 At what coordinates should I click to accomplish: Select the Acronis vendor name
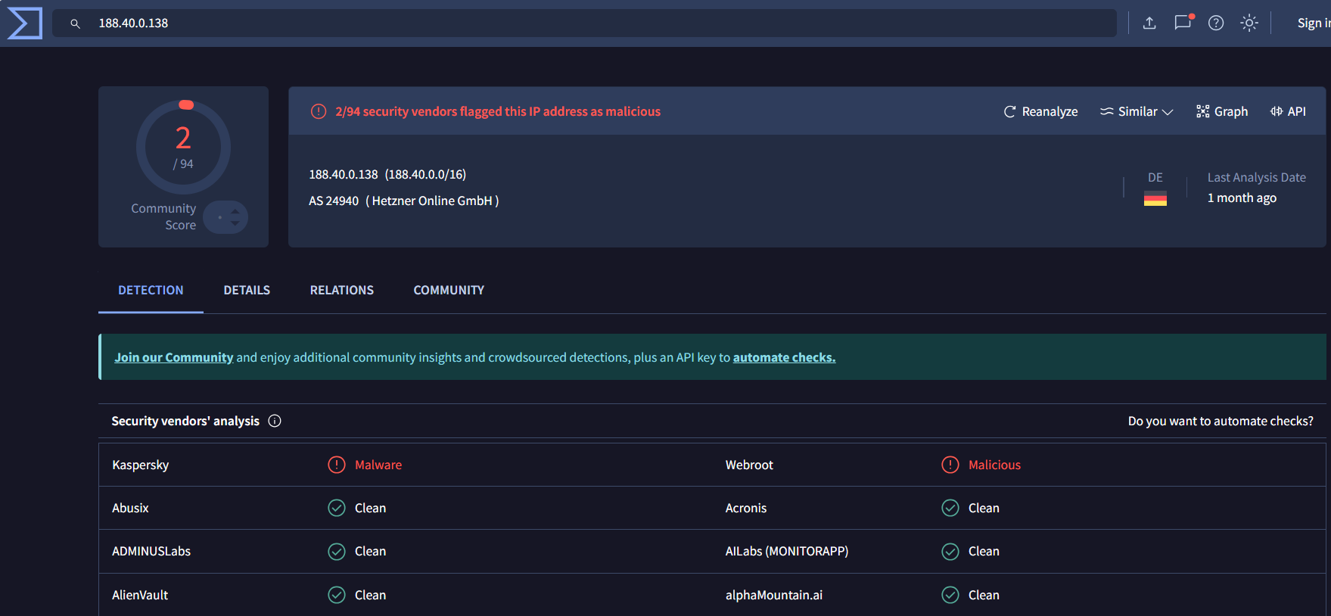(x=746, y=508)
